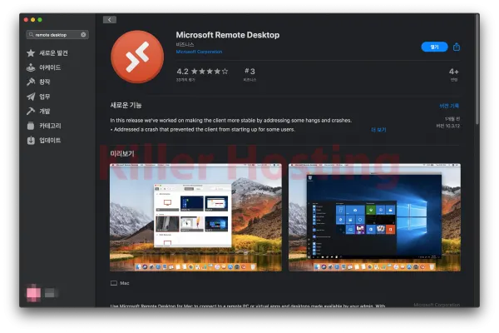The width and height of the screenshot is (499, 333).
Task: Clear the remote desktop search text
Action: [83, 34]
